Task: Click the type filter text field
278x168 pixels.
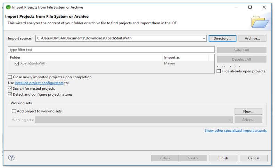Action: click(111, 50)
